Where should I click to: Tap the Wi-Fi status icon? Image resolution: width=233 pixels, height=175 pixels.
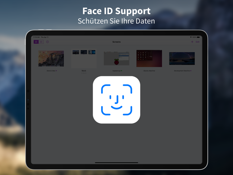(191, 37)
